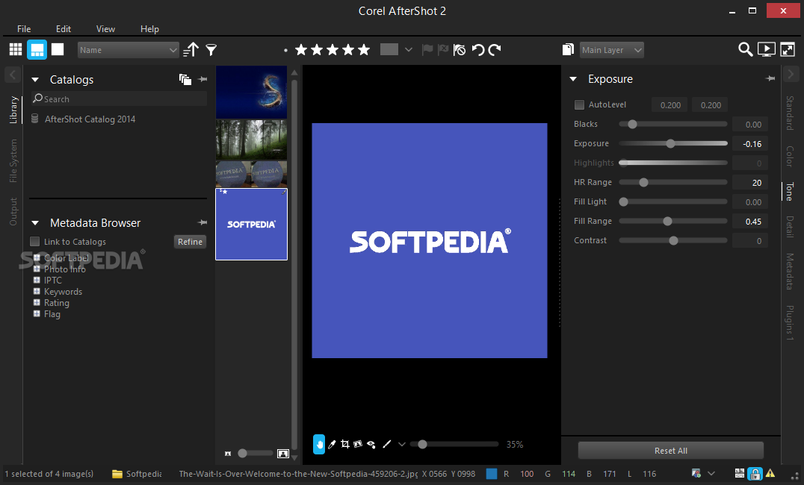Select the standard thumbnails-plus-preview view icon
Image resolution: width=804 pixels, height=485 pixels.
pyautogui.click(x=37, y=50)
